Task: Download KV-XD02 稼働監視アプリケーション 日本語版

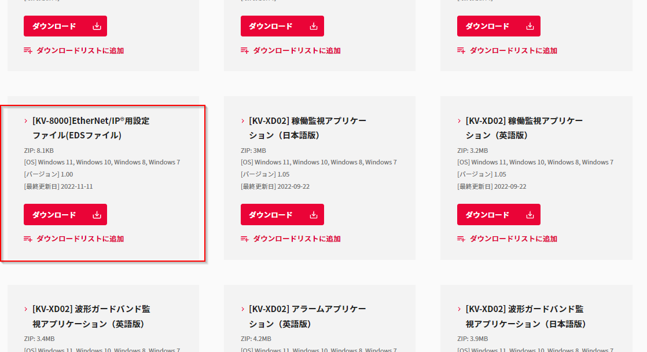Action: coord(282,215)
